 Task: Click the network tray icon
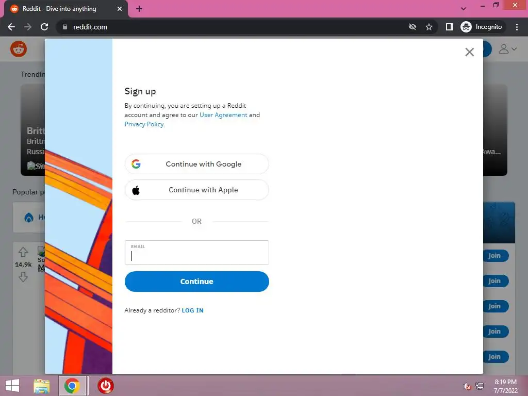pos(480,386)
